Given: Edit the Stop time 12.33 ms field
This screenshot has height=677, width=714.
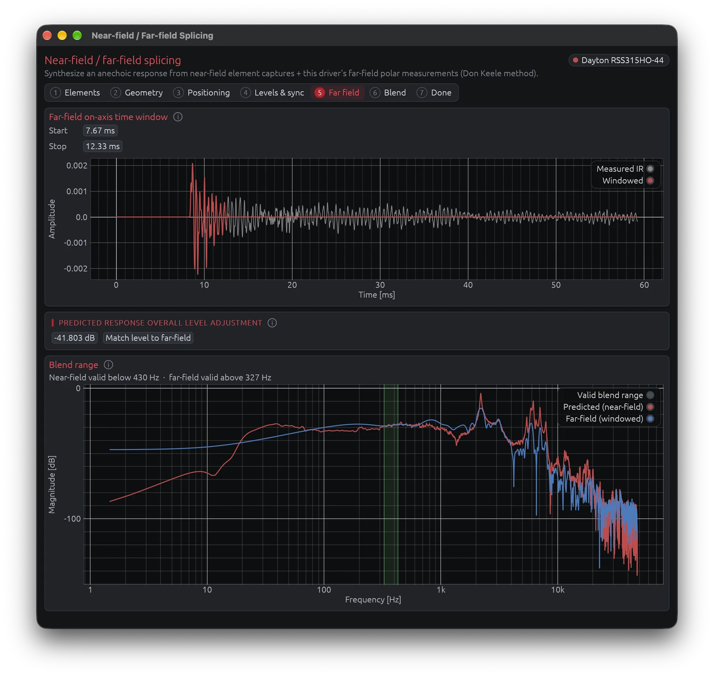Looking at the screenshot, I should pos(103,146).
